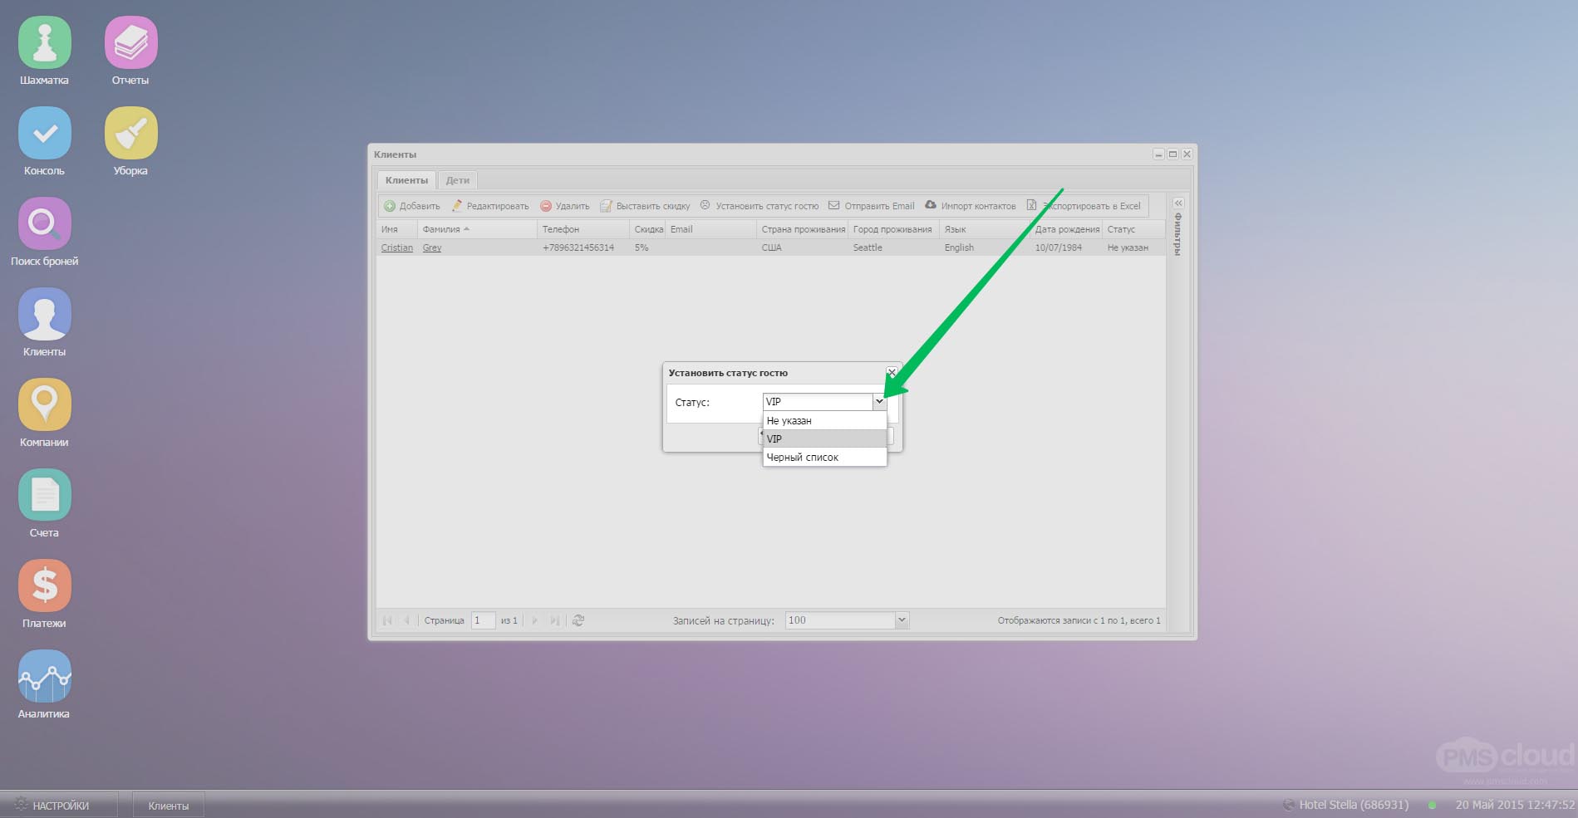The height and width of the screenshot is (818, 1578).
Task: Maximize the Клиенты window
Action: [1172, 154]
